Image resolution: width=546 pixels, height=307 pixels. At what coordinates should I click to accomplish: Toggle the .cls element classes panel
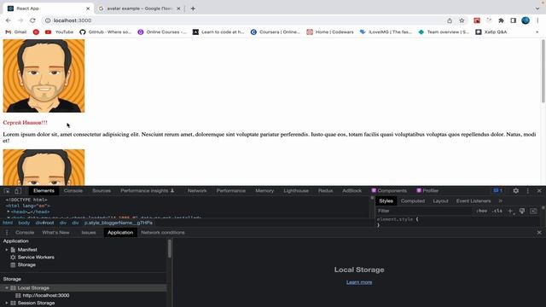coord(497,211)
